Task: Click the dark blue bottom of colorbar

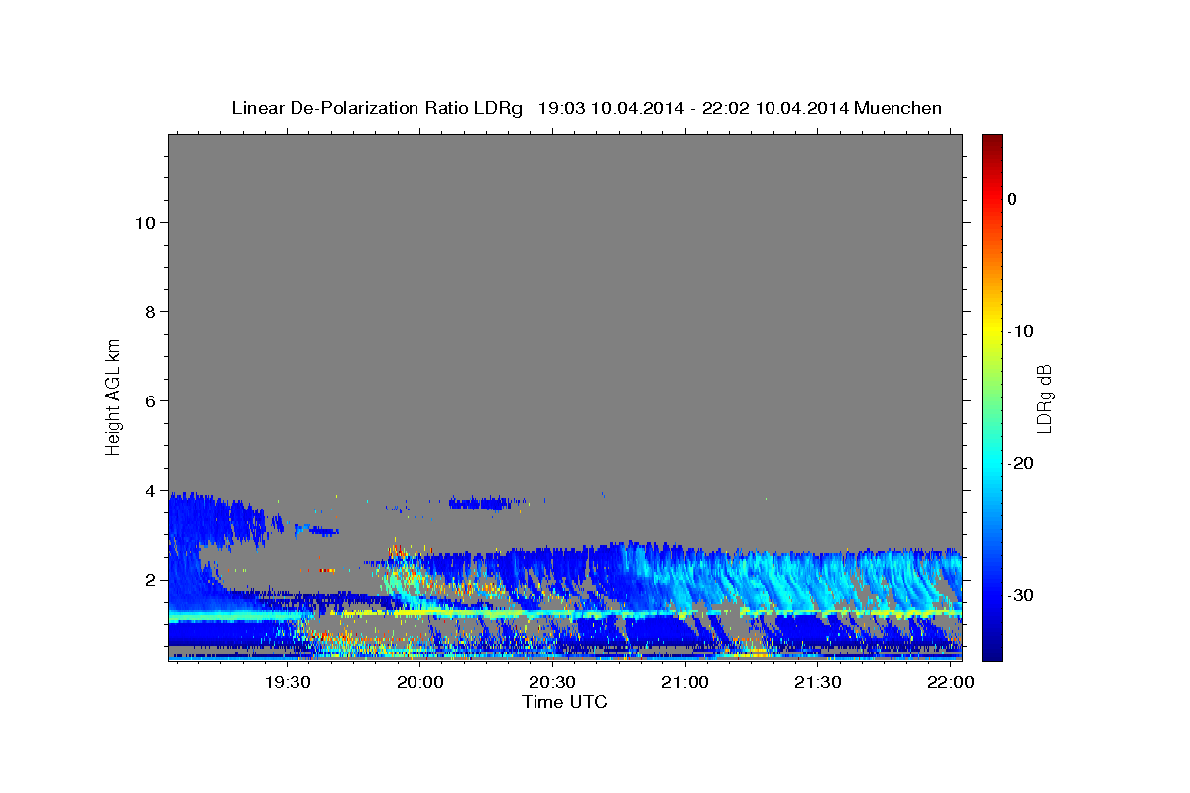Action: pos(992,653)
